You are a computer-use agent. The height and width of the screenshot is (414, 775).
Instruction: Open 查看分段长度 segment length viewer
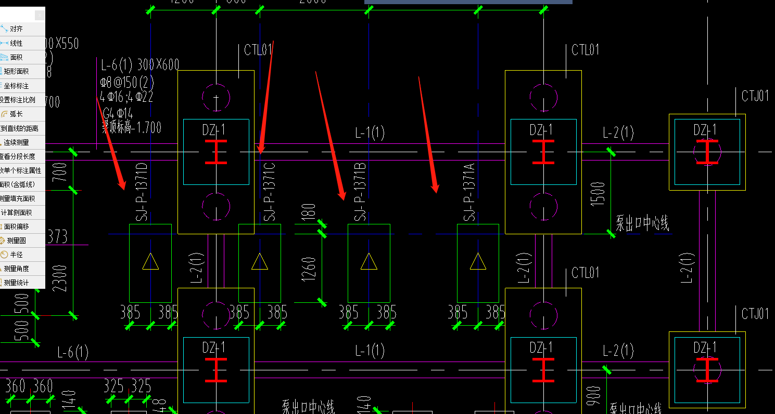coord(18,156)
